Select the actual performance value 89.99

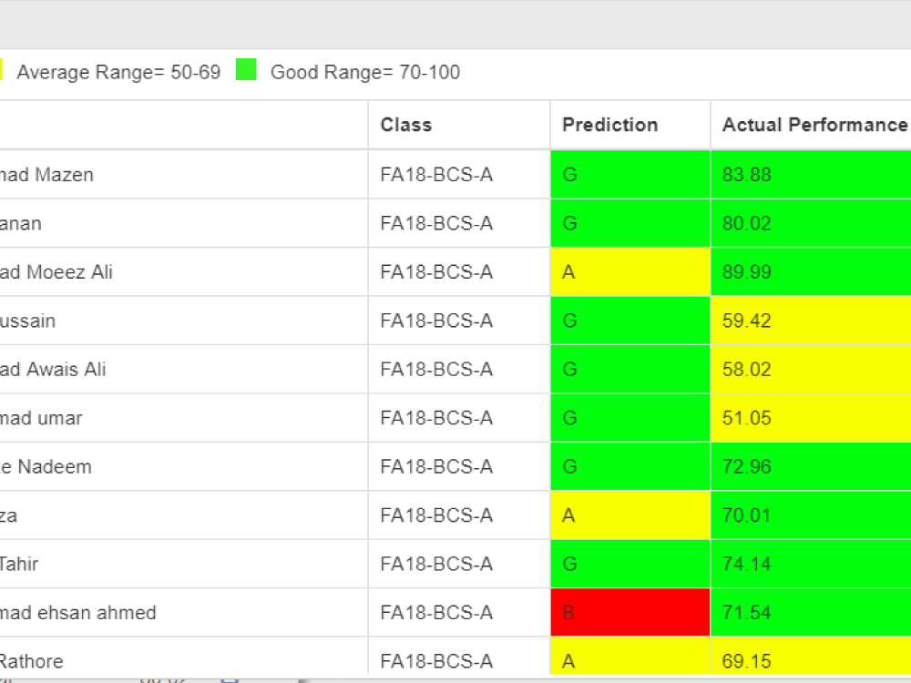pyautogui.click(x=747, y=271)
